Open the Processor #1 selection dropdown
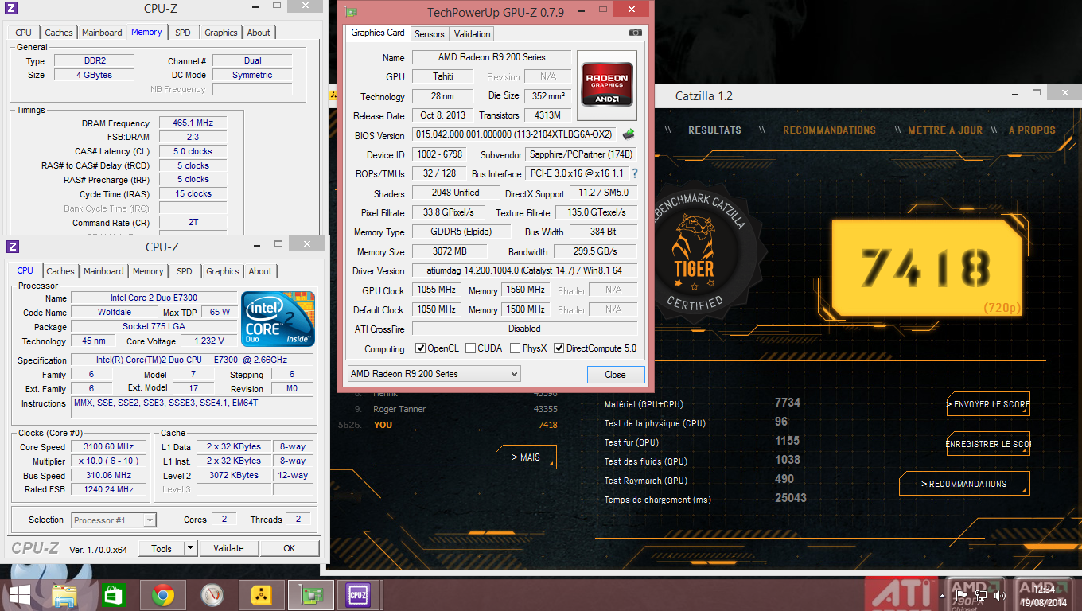Image resolution: width=1082 pixels, height=611 pixels. 115,520
